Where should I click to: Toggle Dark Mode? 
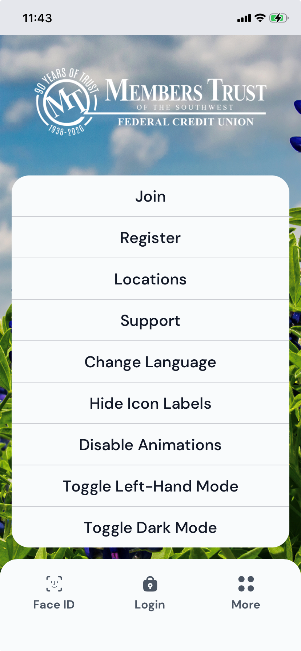(x=150, y=527)
